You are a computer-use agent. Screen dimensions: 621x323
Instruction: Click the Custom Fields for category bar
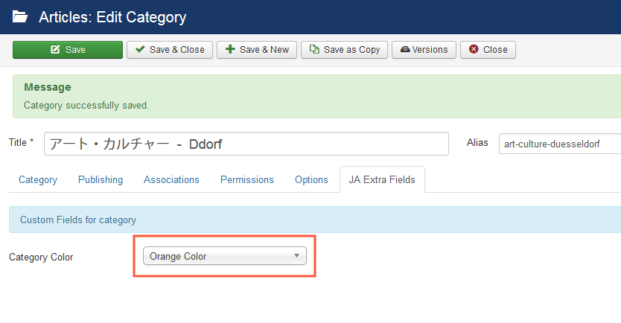point(313,220)
